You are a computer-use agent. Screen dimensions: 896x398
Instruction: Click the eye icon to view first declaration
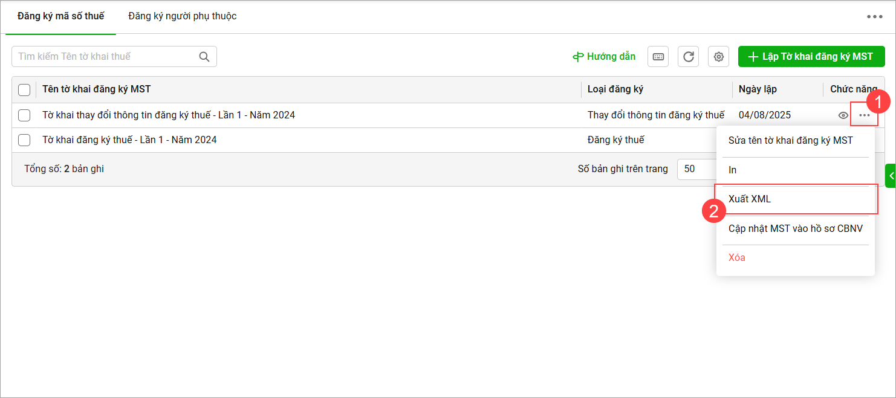pos(843,115)
